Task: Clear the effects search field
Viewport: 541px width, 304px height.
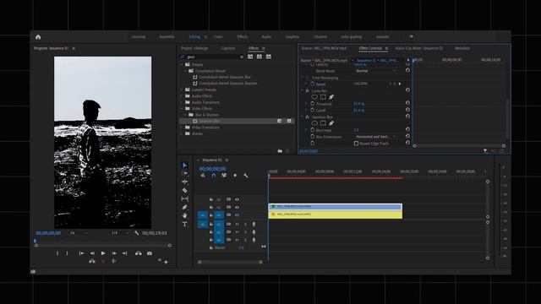Action: (x=242, y=57)
